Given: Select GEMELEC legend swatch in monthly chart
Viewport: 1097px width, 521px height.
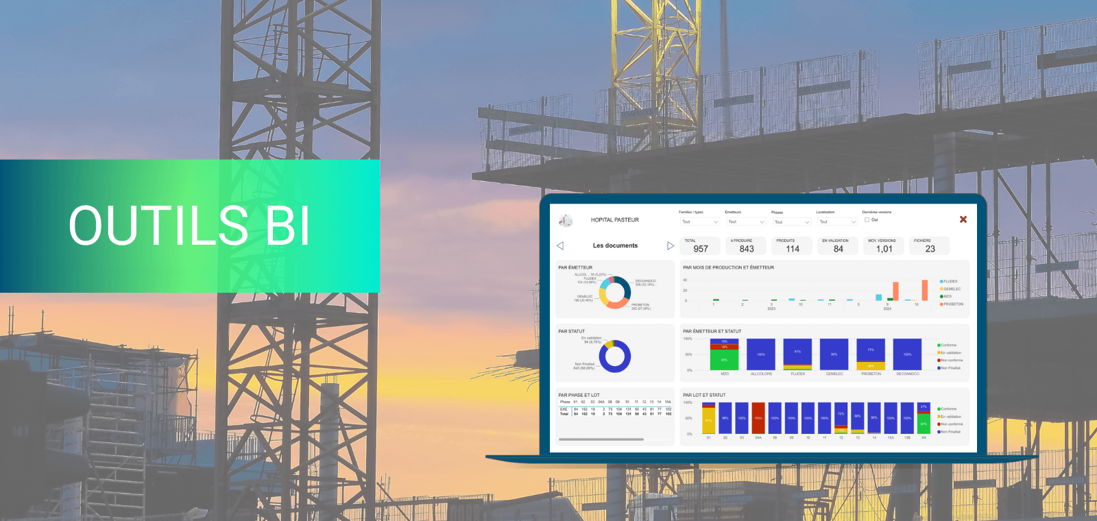Looking at the screenshot, I should pos(941,289).
